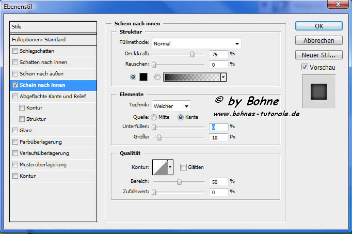Viewport: 352px width, 234px height.
Task: Expand the Kontur curve picker arrow
Action: [170, 167]
